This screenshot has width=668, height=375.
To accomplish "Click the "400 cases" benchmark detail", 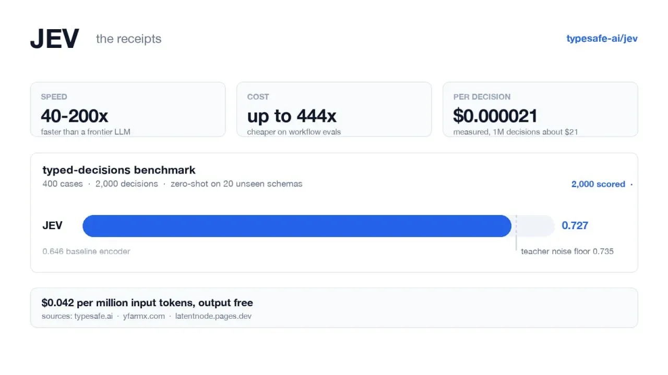I will [x=63, y=184].
